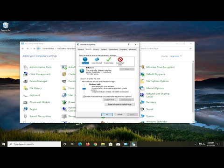
Task: Open Fonts icon in Control Panel
Action: click(x=64, y=88)
